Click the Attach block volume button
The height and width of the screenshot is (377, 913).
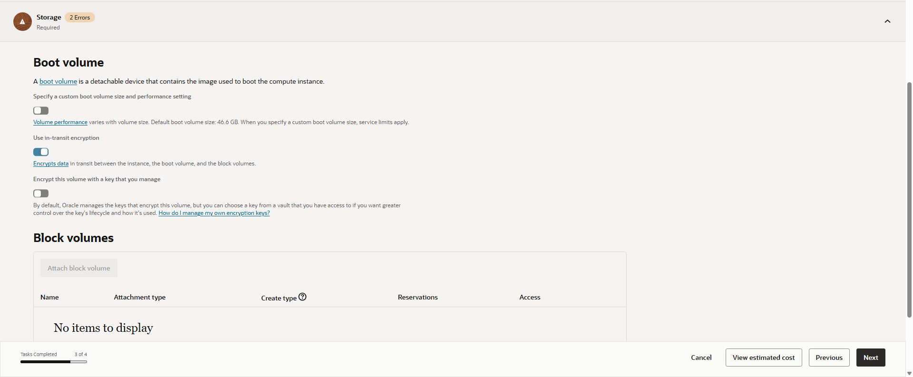[x=79, y=268]
